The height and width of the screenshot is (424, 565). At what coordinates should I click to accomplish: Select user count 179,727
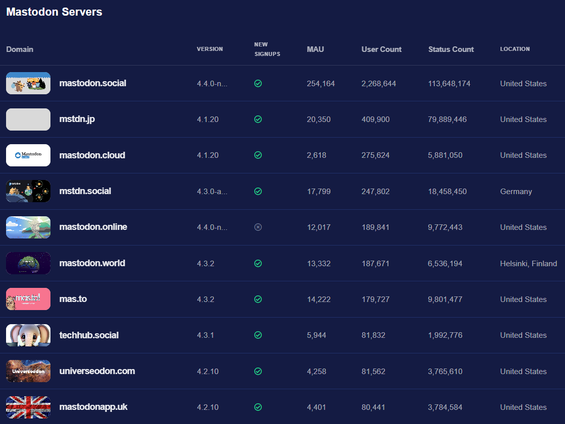pos(375,299)
